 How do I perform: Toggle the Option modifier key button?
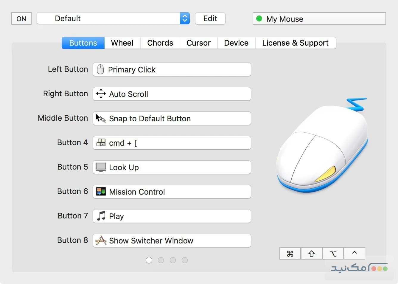333,253
